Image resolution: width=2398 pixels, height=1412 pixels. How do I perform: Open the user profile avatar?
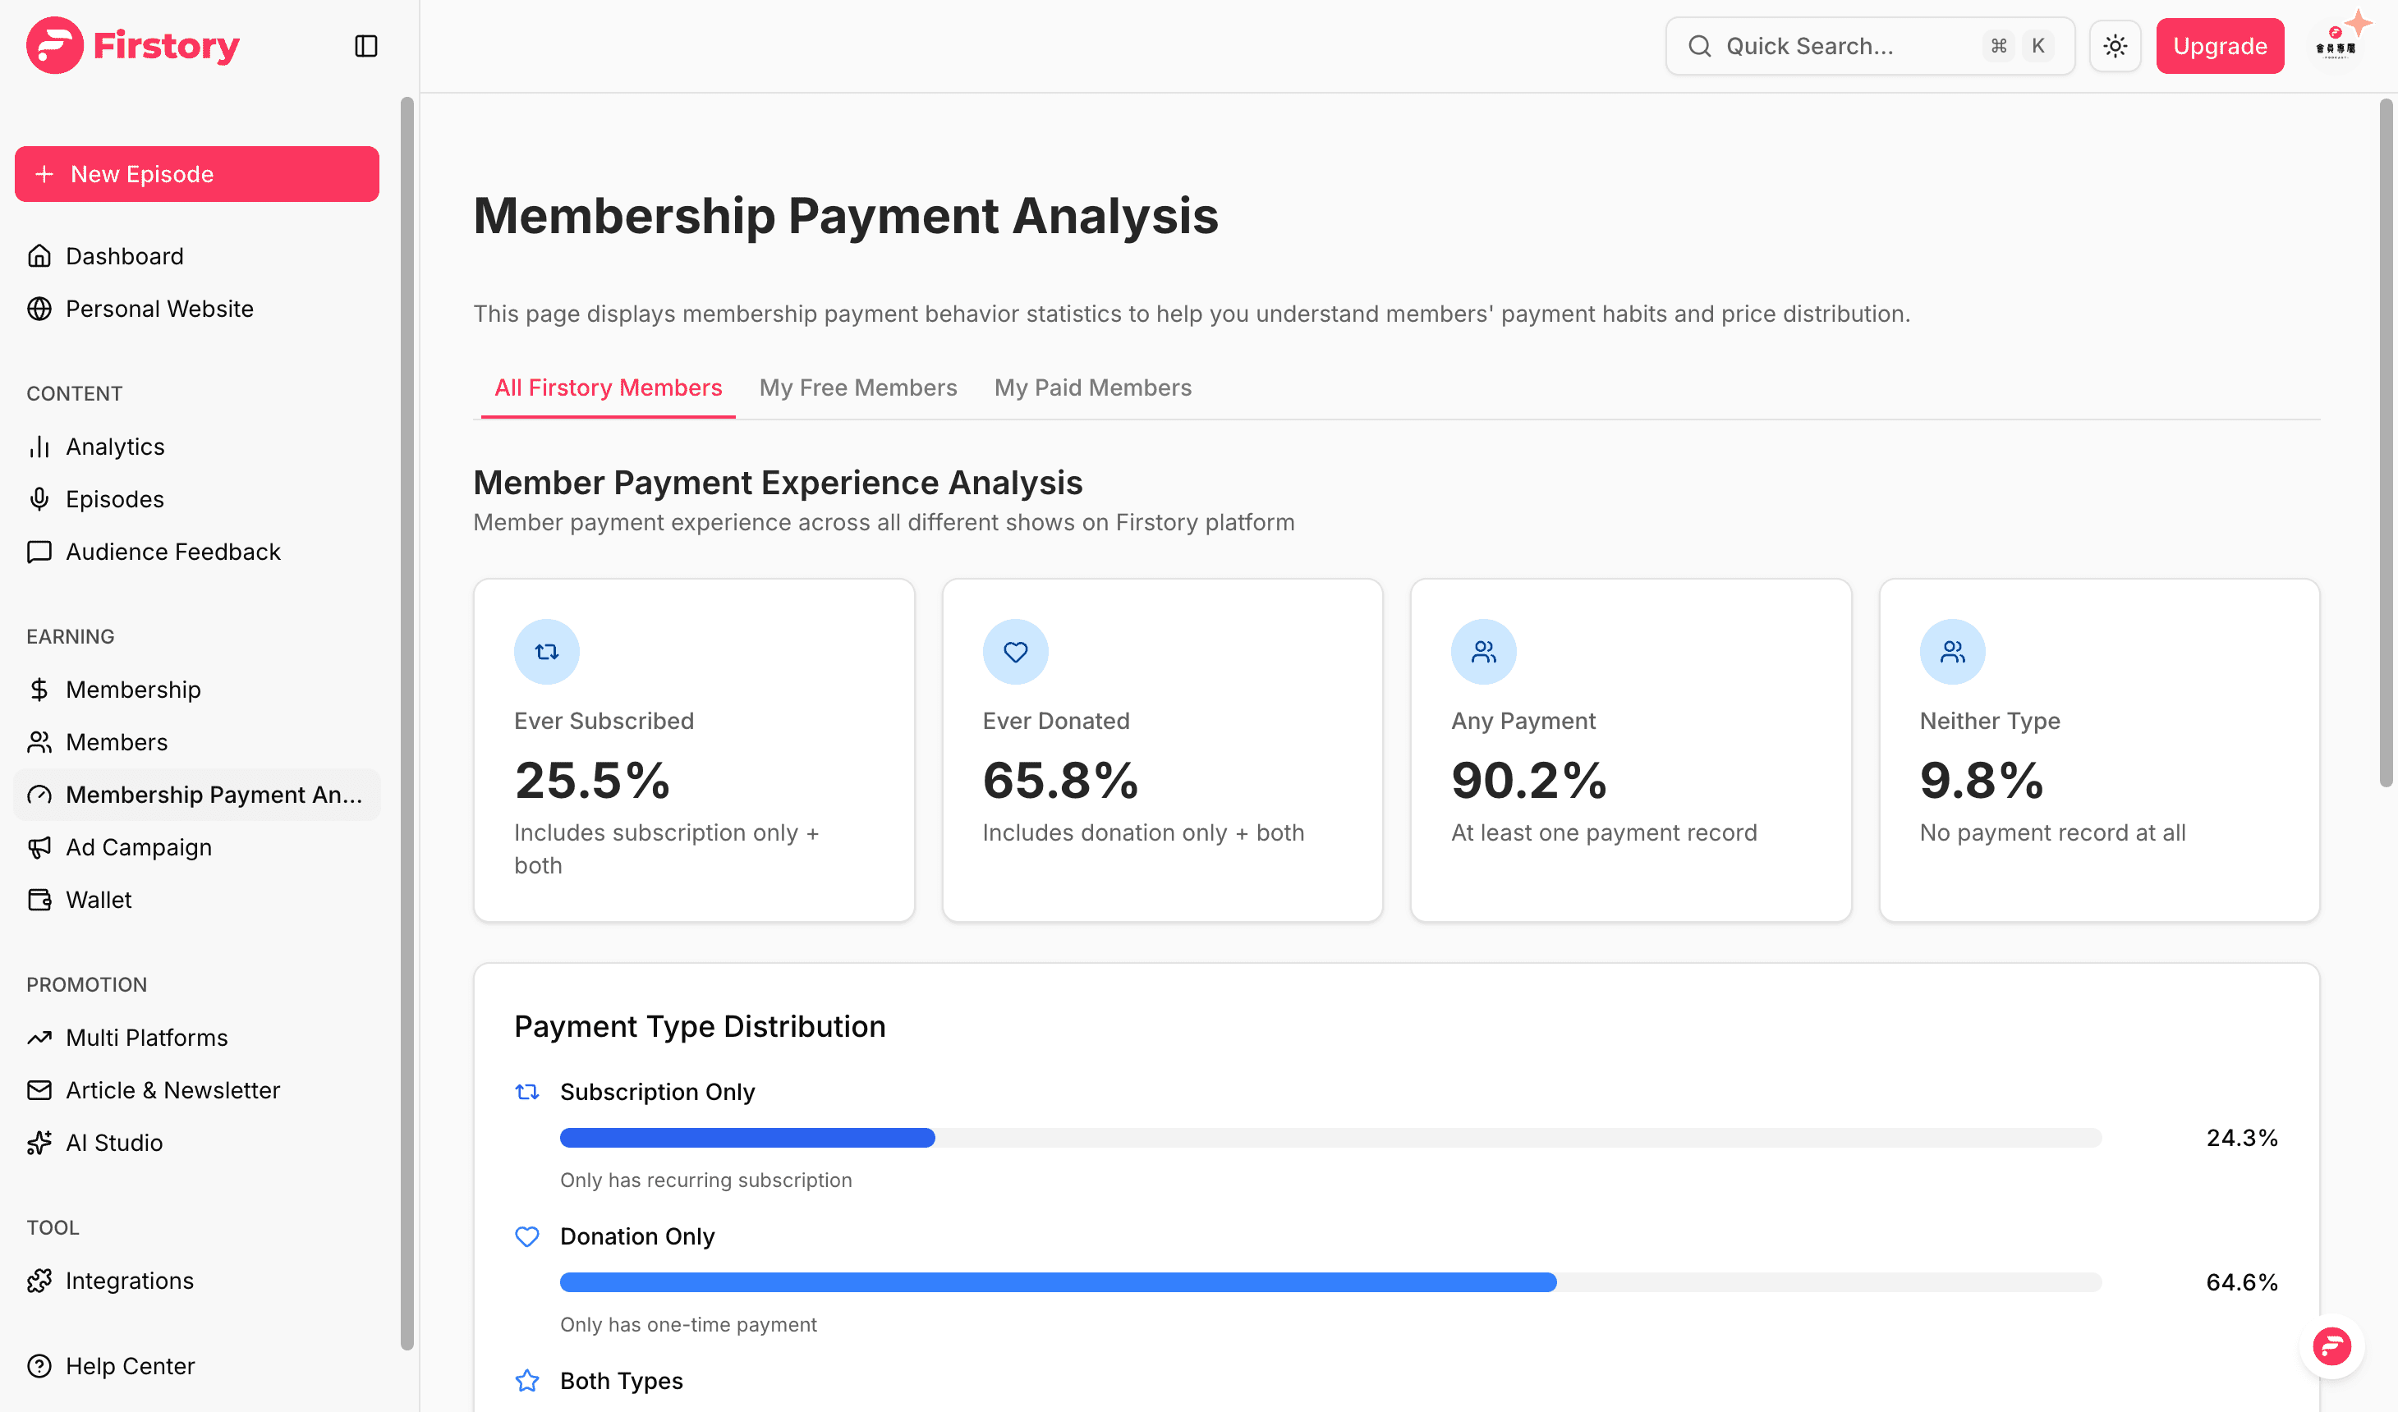2336,46
